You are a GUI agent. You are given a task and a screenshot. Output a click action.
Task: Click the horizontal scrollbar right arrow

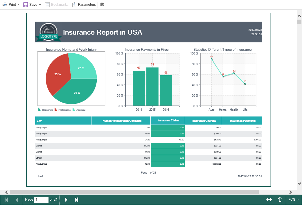[x=291, y=192]
